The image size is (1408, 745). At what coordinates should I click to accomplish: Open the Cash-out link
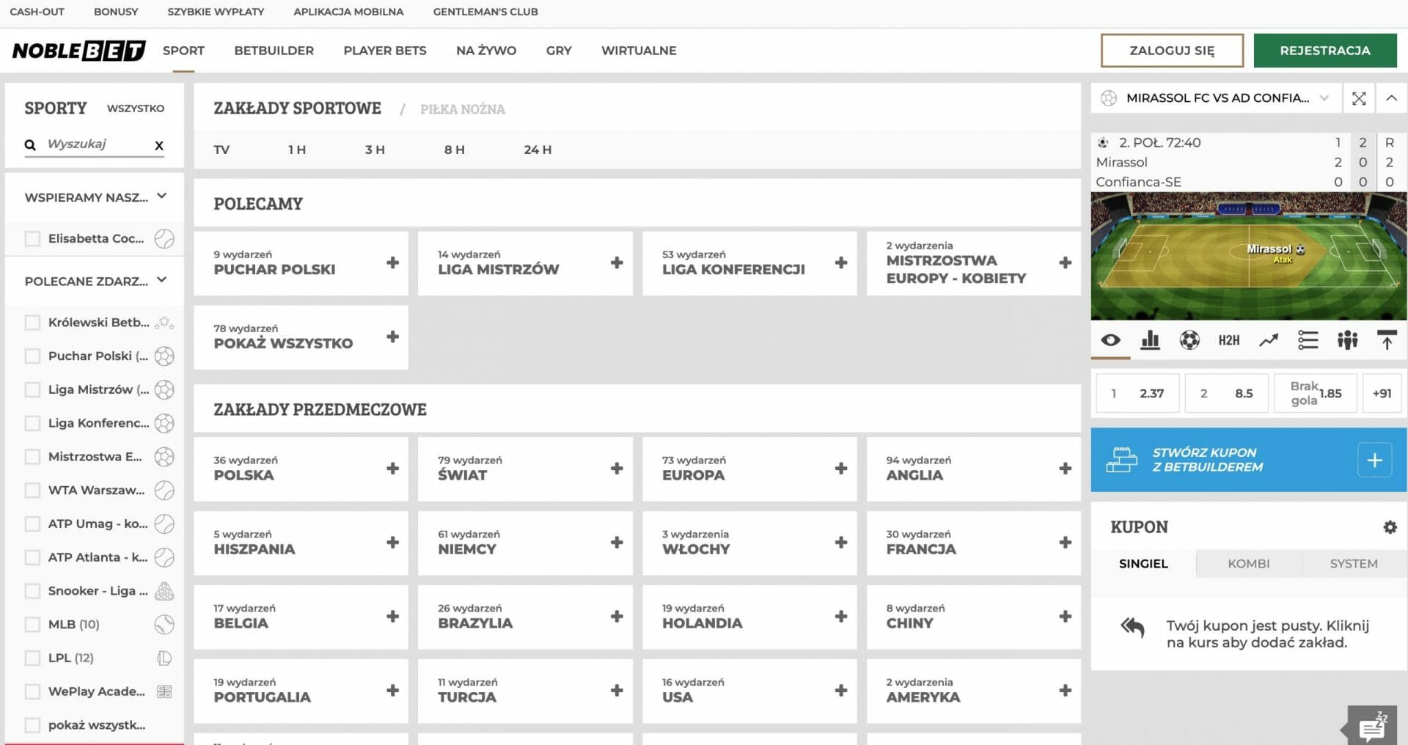pos(37,12)
